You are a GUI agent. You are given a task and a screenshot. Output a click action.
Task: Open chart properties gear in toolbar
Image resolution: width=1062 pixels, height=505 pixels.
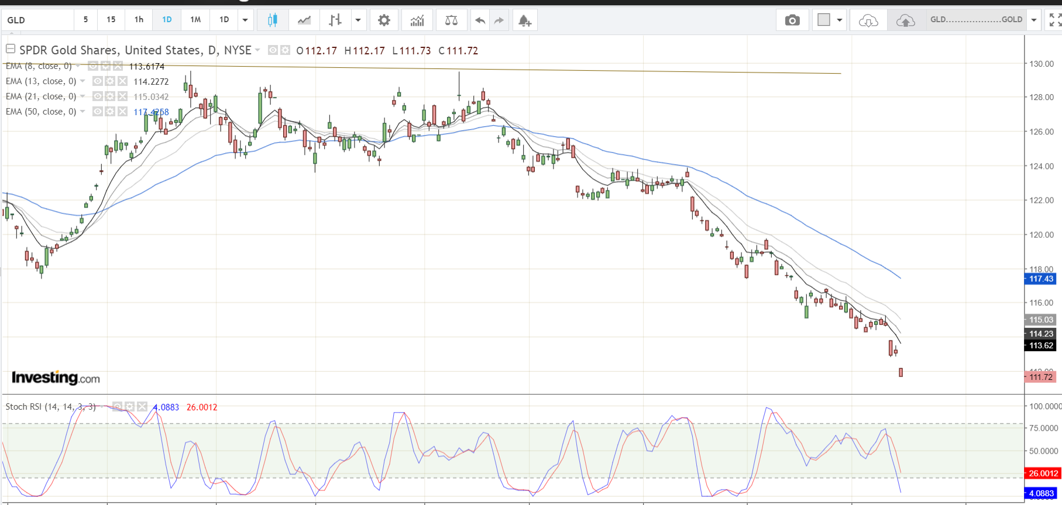pos(384,20)
